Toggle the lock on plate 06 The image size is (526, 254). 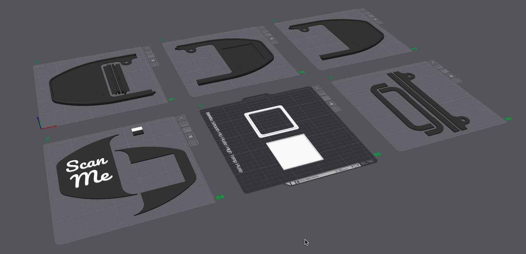coord(451,75)
